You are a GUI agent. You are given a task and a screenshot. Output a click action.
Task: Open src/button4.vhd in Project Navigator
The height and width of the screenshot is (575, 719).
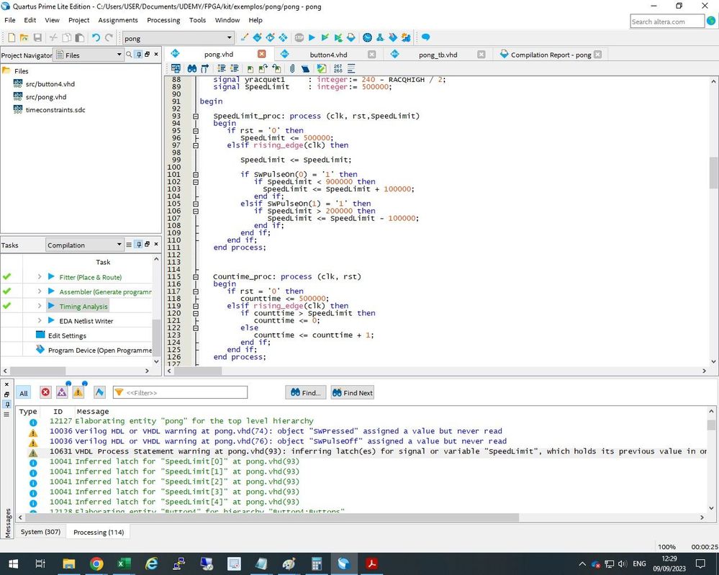coord(50,84)
